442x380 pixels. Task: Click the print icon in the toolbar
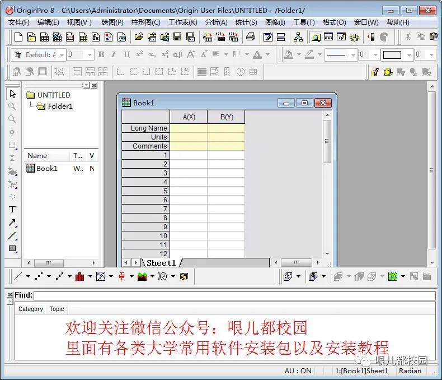250,37
